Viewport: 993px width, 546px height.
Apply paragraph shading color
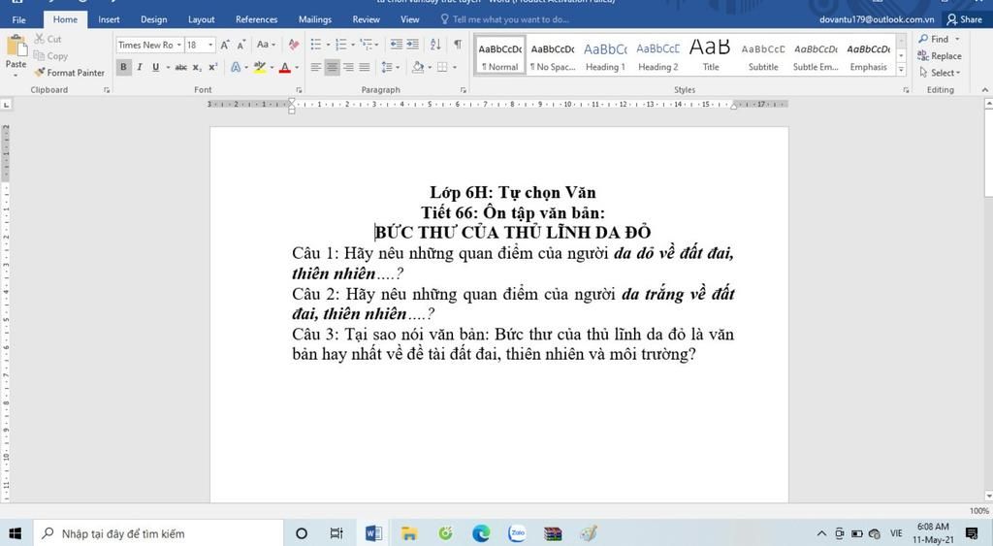pyautogui.click(x=417, y=67)
